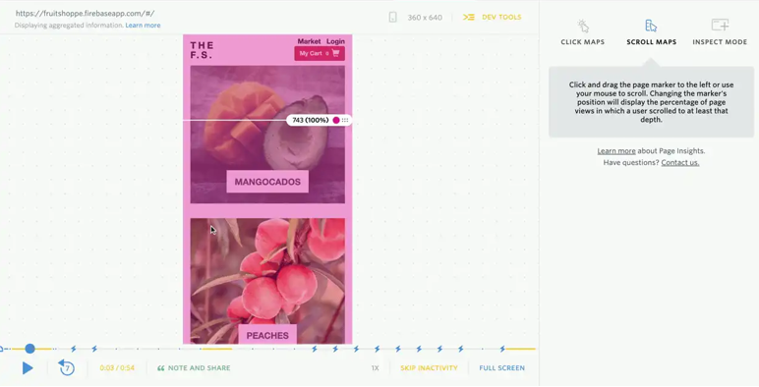Screen dimensions: 759x387
Task: Click the scroll depth pink marker dot
Action: coord(336,120)
